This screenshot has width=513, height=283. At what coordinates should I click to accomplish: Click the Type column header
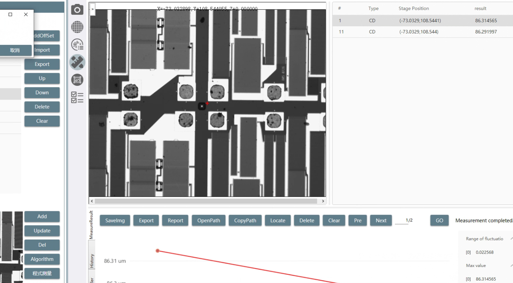coord(373,8)
